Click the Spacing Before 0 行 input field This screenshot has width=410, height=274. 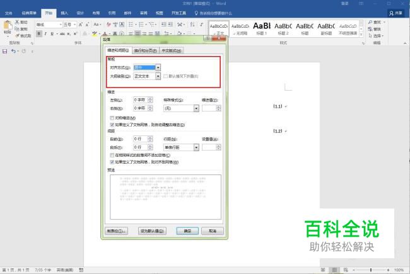click(x=141, y=139)
